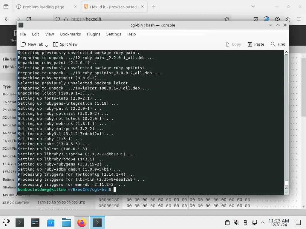The height and width of the screenshot is (229, 306).
Task: Open the Edit menu in Konsole
Action: click(35, 34)
